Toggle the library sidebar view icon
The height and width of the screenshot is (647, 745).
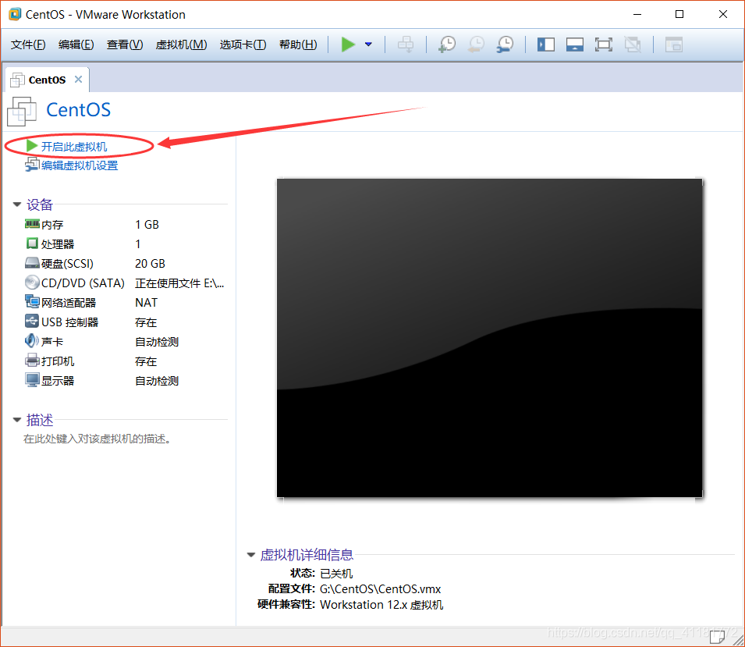click(x=546, y=44)
